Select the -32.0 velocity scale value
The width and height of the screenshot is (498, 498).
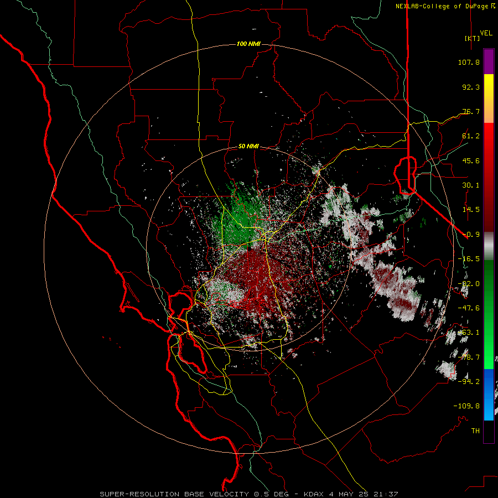[x=469, y=284]
